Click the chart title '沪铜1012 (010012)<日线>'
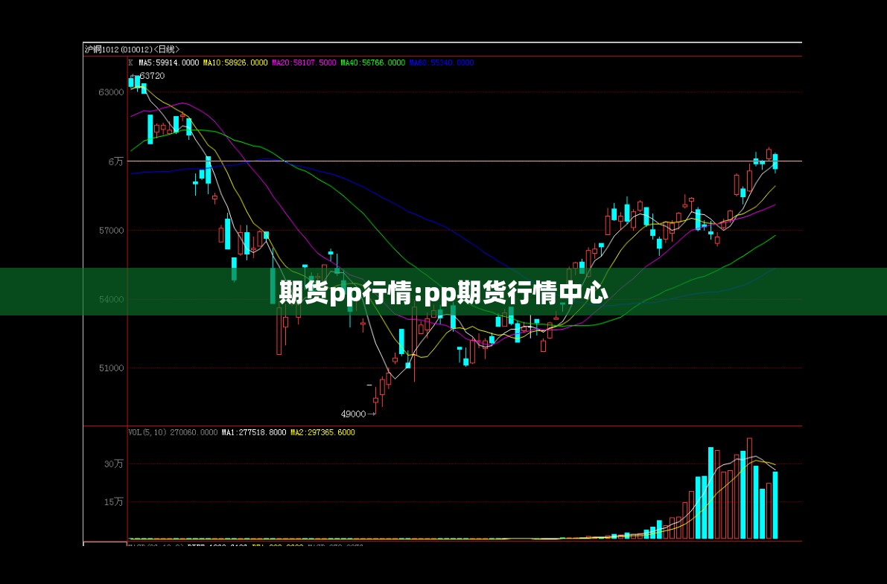Viewport: 887px width, 584px height. (x=131, y=50)
